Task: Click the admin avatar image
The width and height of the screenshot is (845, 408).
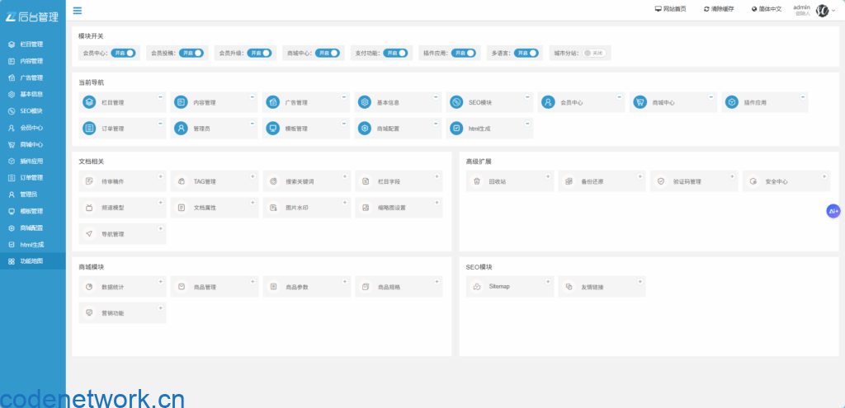Action: point(822,10)
